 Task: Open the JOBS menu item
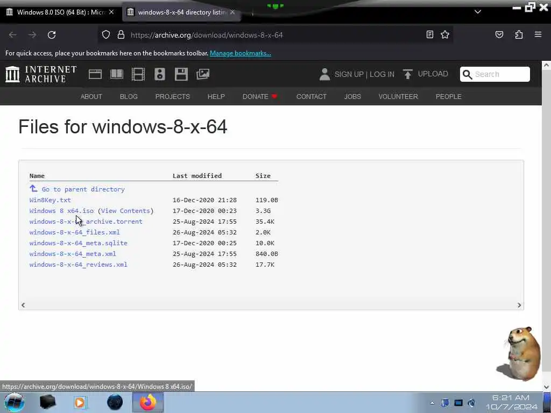click(x=352, y=97)
